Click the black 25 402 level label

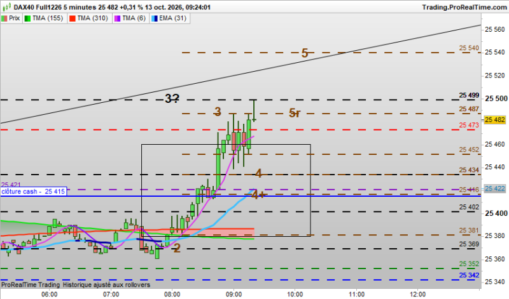[469, 207]
